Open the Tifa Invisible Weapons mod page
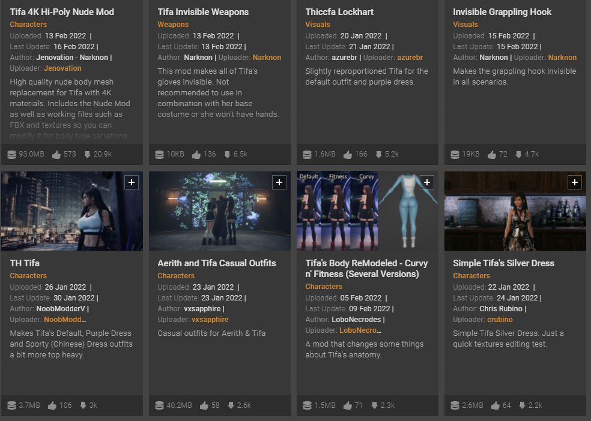This screenshot has height=421, width=591. (x=203, y=12)
